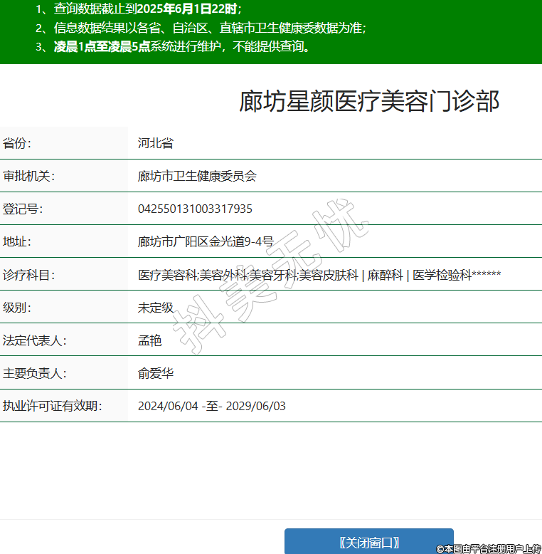Select the 法定代表人 row label
This screenshot has height=554, width=542.
point(34,340)
